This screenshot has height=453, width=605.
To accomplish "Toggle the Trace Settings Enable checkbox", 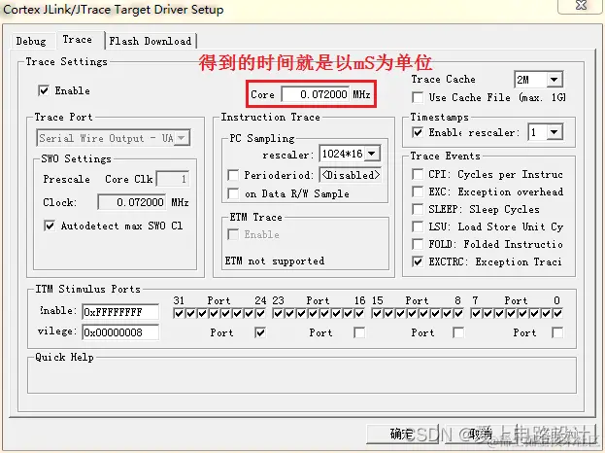I will point(44,90).
